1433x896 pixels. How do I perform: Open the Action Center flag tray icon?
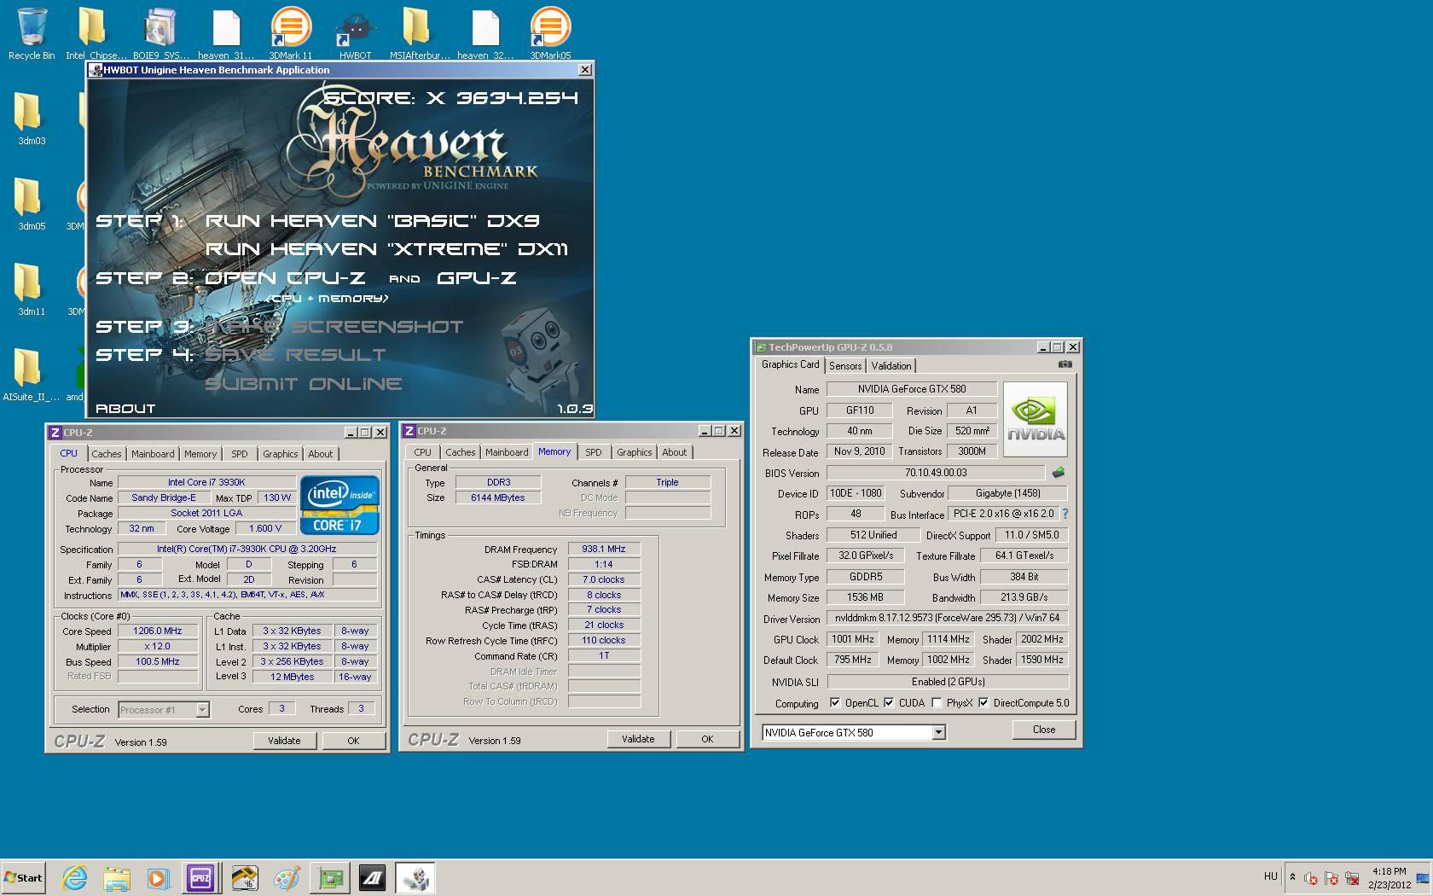click(1331, 878)
